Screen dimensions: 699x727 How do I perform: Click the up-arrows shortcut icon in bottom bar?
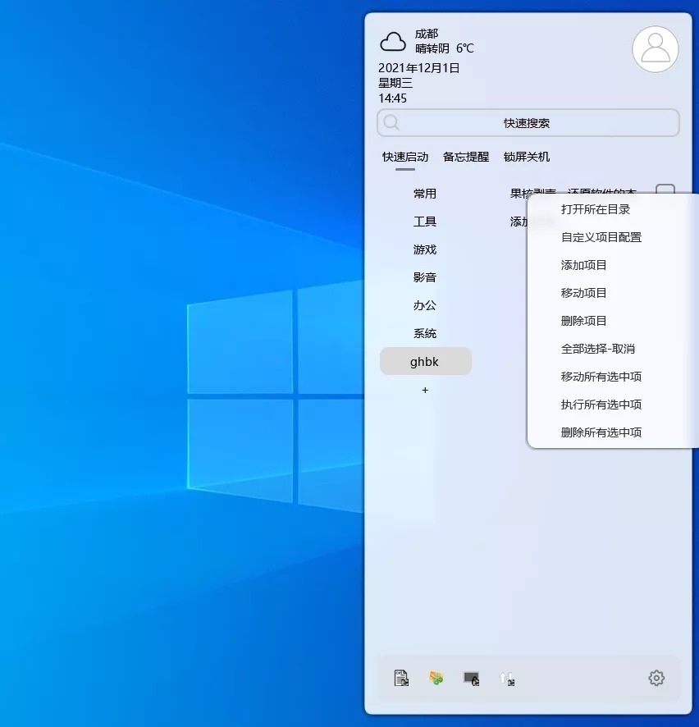point(506,678)
